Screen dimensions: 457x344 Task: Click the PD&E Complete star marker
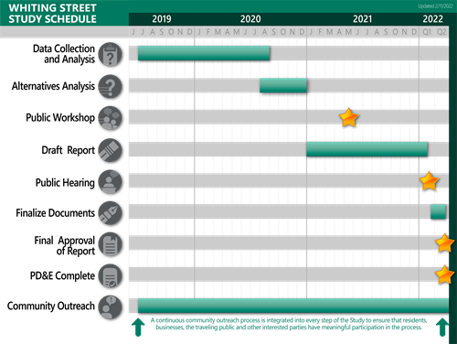tap(445, 274)
